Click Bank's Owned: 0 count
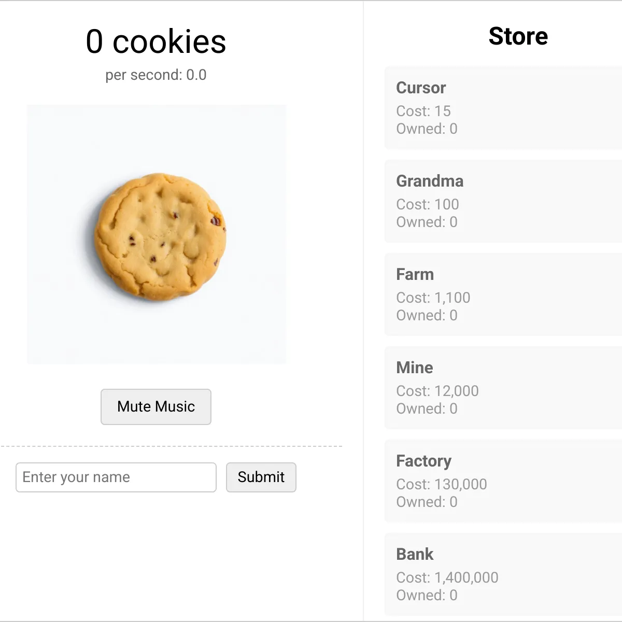This screenshot has width=622, height=622. point(427,595)
